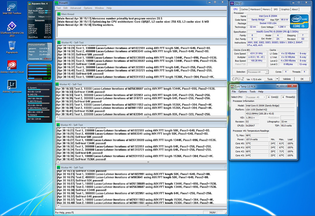The height and width of the screenshot is (216, 315).
Task: Click the Worker #2 Self-Test window icon
Action: point(57,84)
